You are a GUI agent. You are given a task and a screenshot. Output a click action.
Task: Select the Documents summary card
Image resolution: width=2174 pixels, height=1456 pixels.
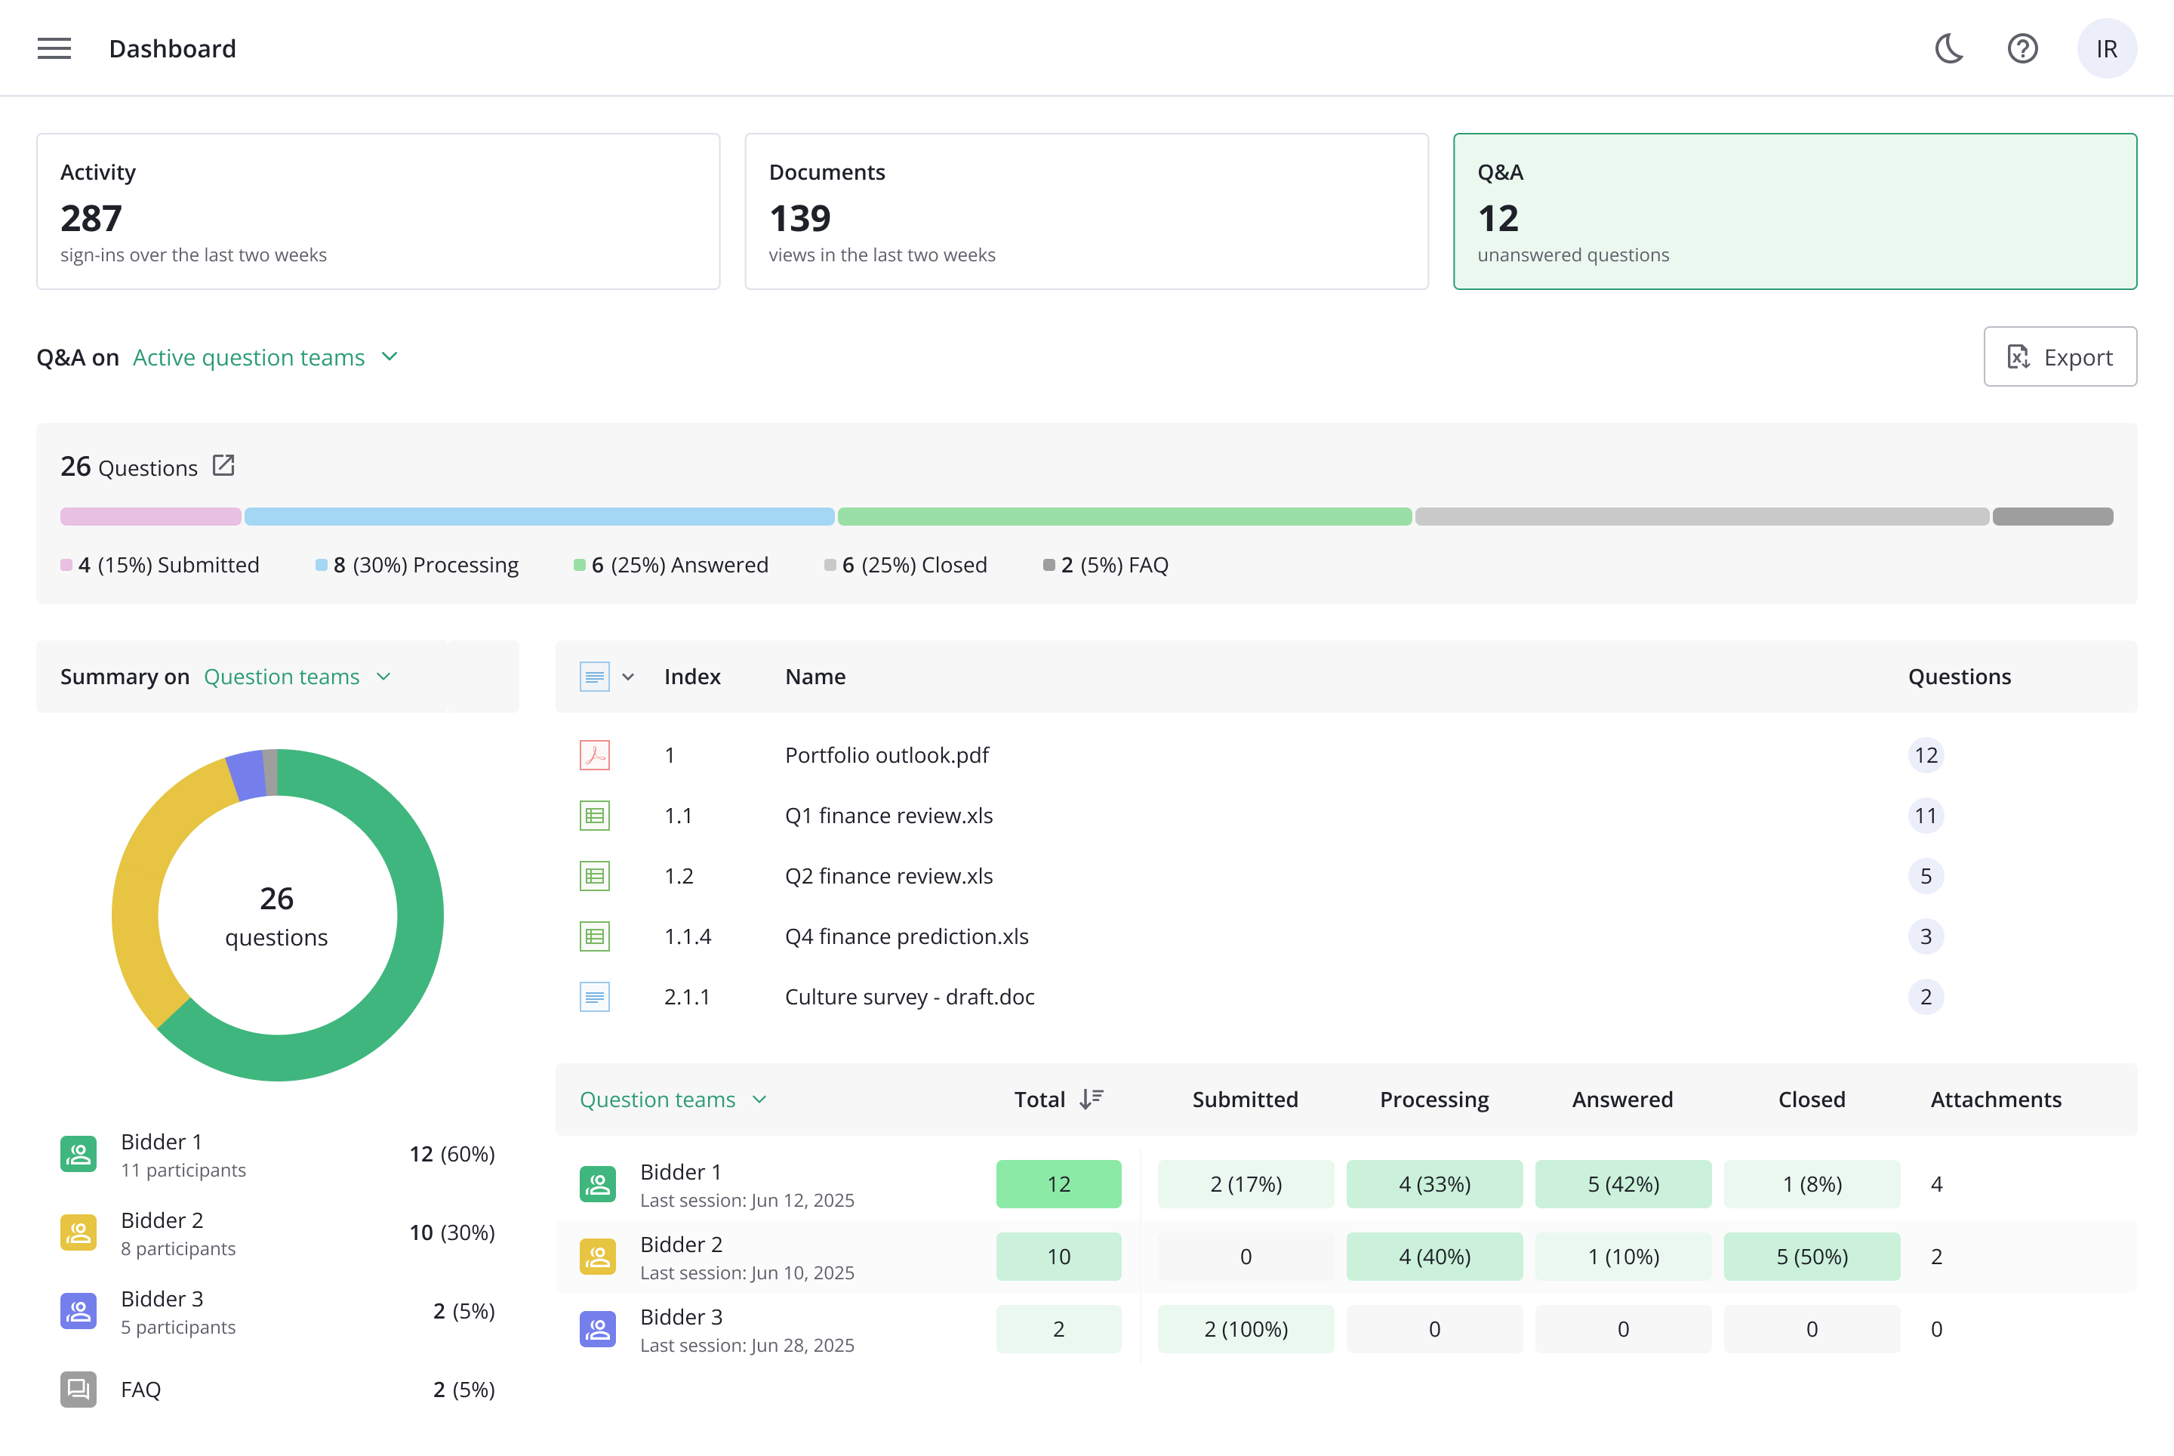pyautogui.click(x=1086, y=211)
